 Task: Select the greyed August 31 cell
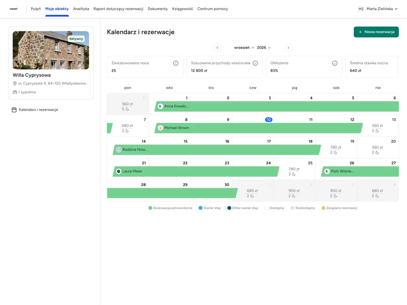click(x=128, y=104)
